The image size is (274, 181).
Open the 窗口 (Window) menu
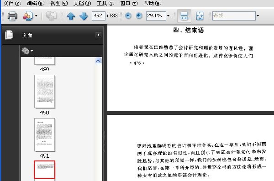click(x=129, y=3)
